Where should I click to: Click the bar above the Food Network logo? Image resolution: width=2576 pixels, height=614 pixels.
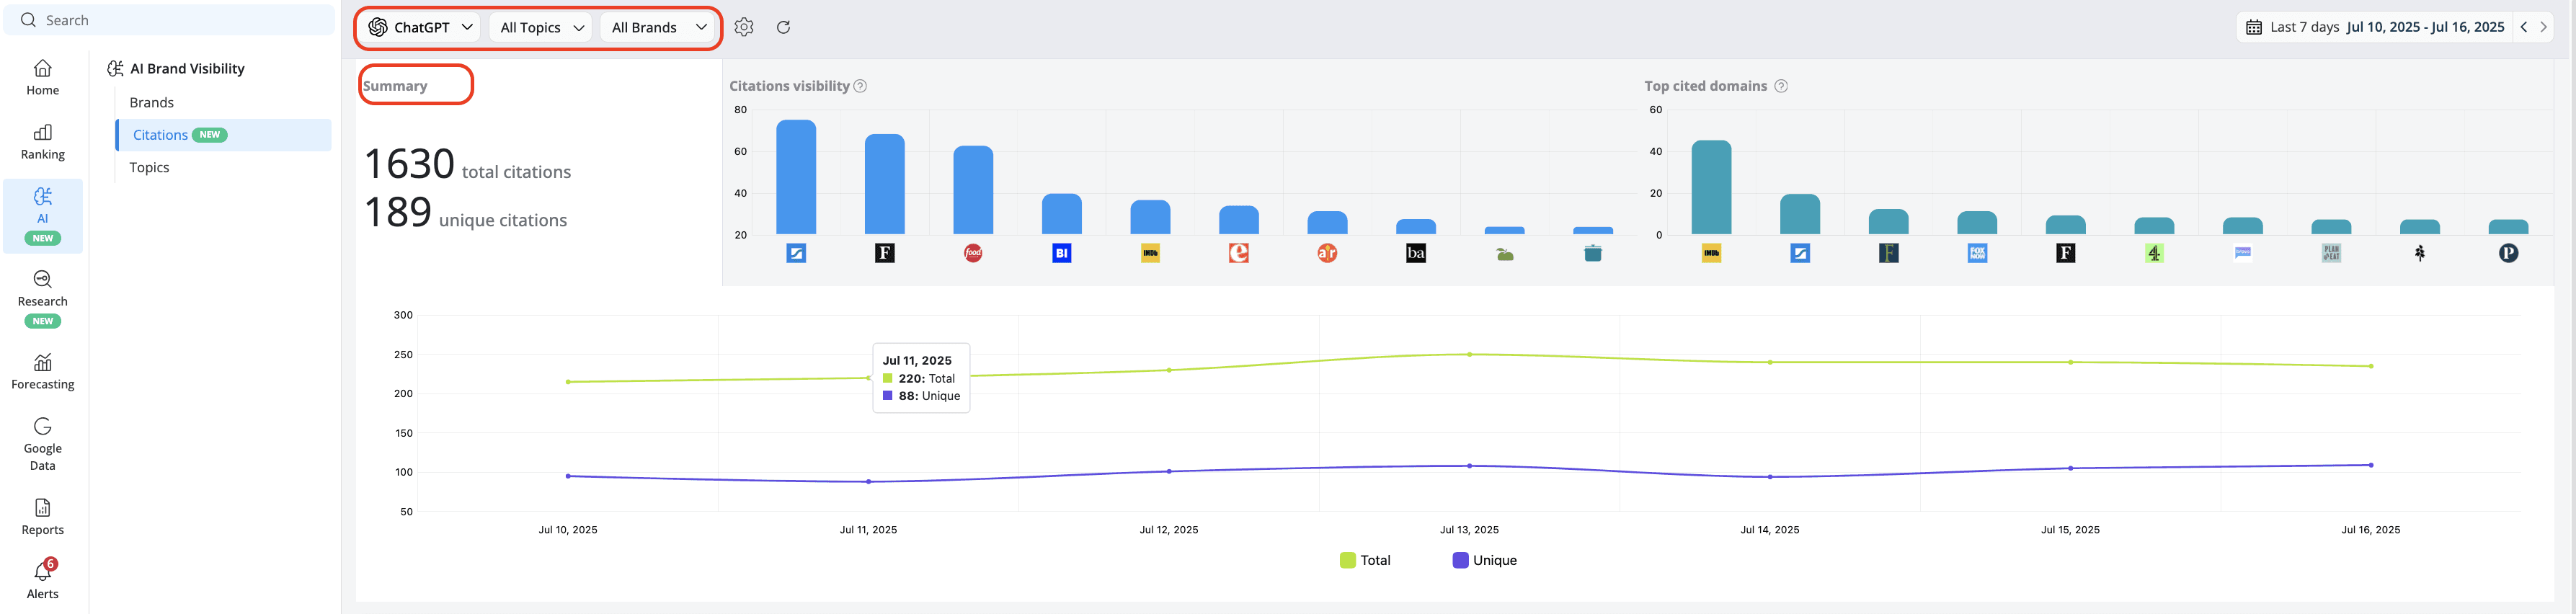(x=973, y=190)
